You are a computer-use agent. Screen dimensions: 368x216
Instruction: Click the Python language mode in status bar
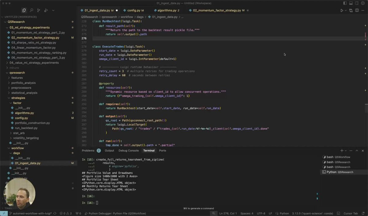click(284, 214)
